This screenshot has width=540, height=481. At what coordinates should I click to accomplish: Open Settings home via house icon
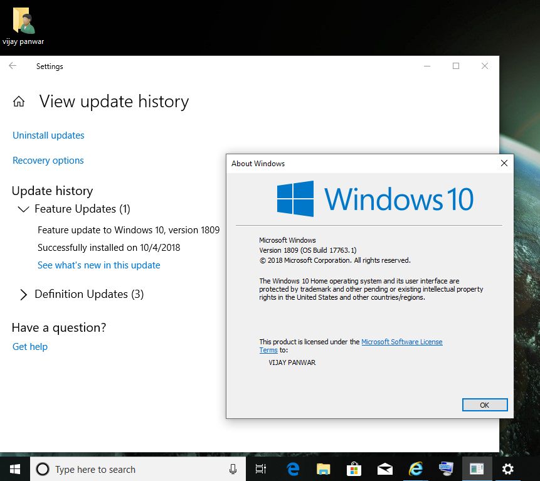point(19,102)
